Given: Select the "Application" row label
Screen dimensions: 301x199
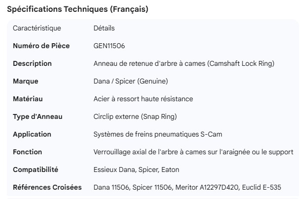Looking at the screenshot, I should (x=32, y=134).
